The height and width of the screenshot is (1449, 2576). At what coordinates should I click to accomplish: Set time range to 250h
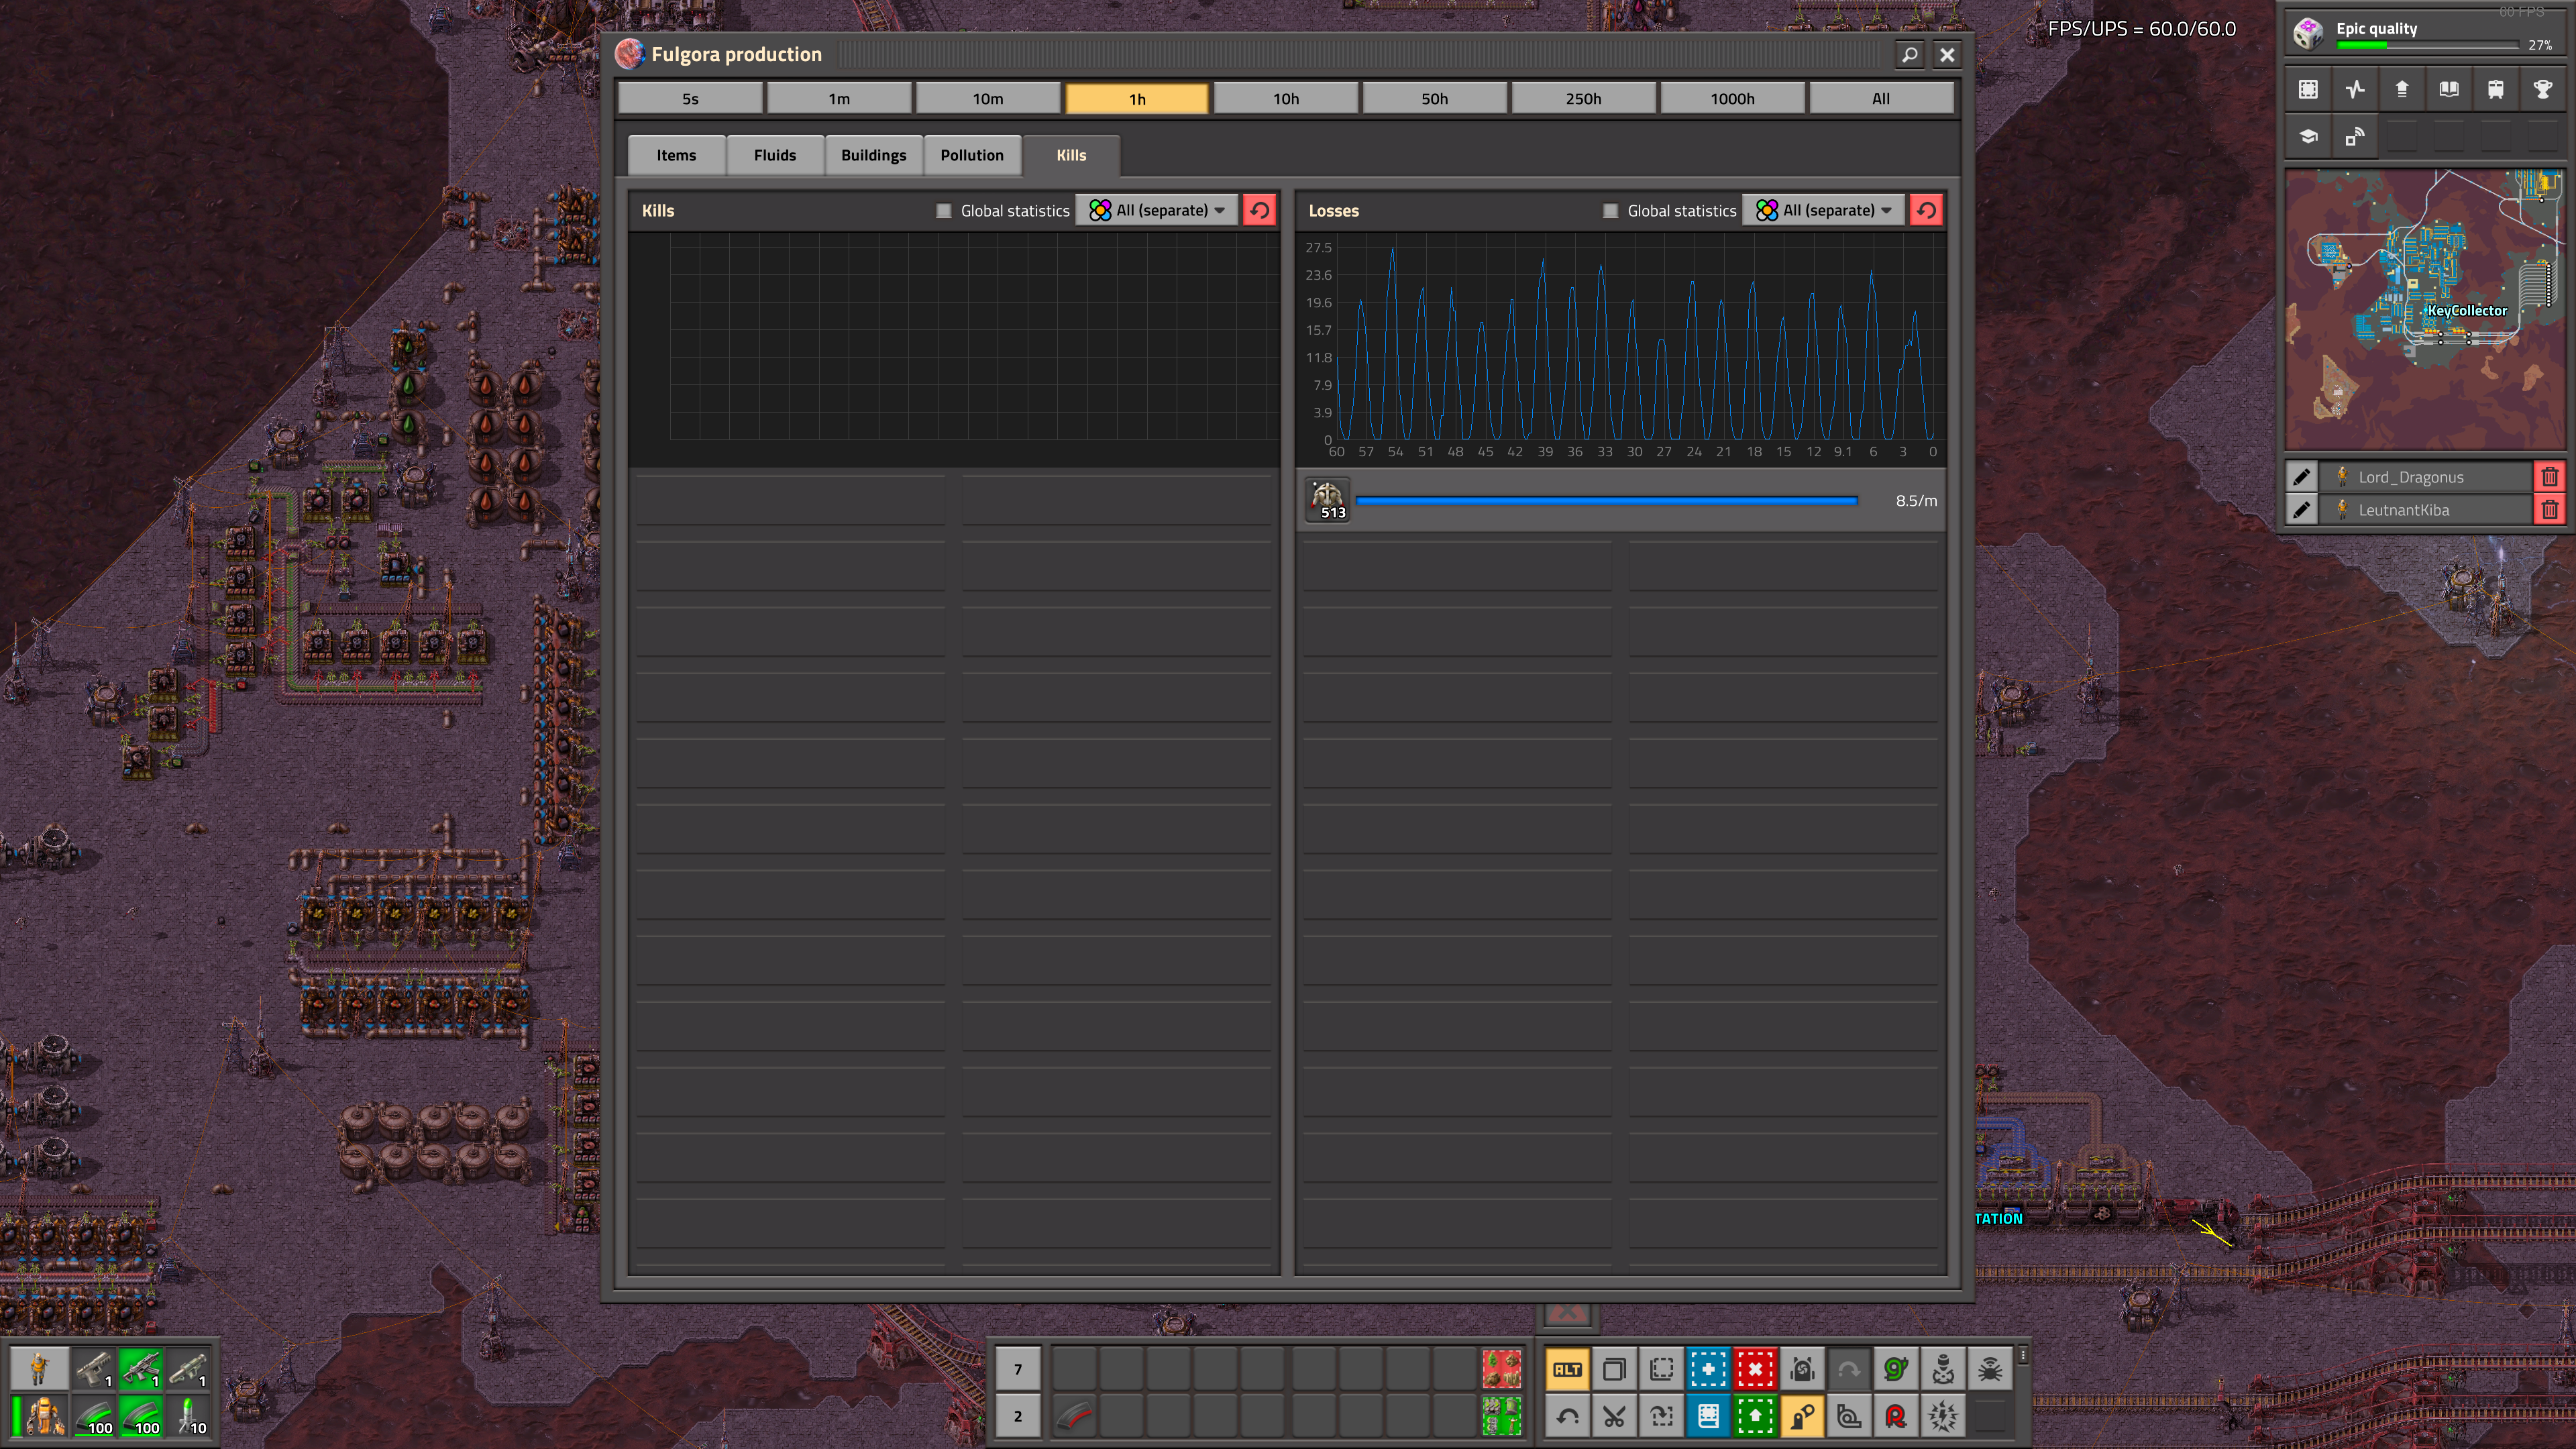1583,98
